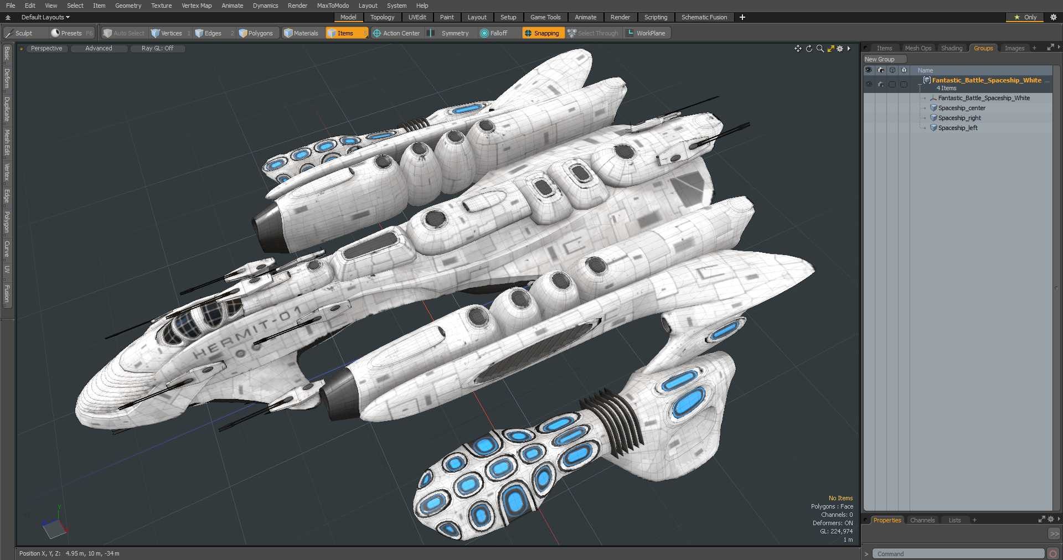The height and width of the screenshot is (560, 1063).
Task: Switch to the Schematic Fusion layout tab
Action: click(x=704, y=17)
